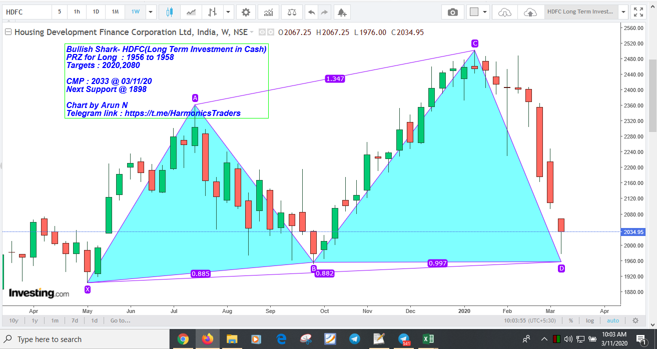Screen dimensions: 657x349
Task: Create an alert with the bell icon
Action: [341, 12]
